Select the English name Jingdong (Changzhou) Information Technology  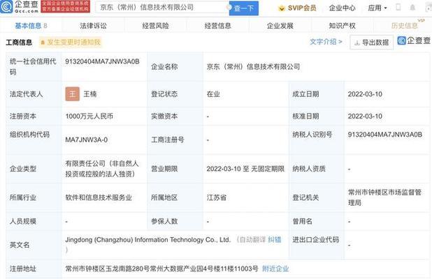[x=147, y=240]
